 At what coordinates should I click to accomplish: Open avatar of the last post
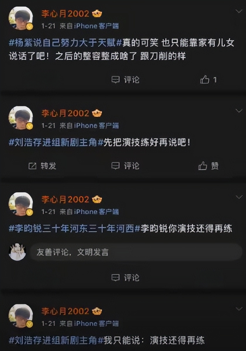(x=21, y=316)
